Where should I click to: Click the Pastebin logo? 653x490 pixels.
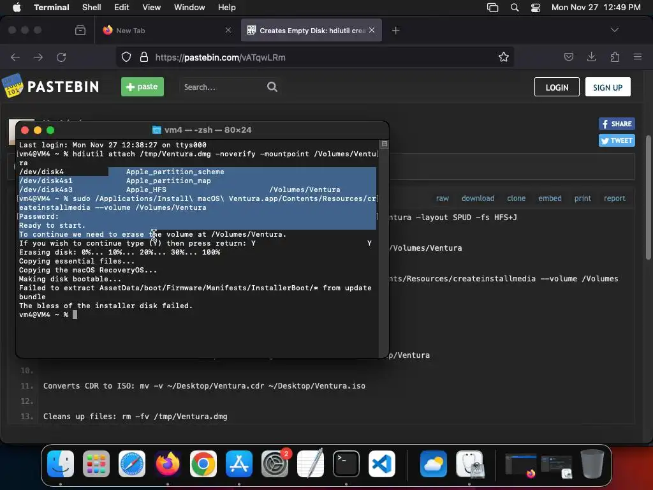[50, 86]
